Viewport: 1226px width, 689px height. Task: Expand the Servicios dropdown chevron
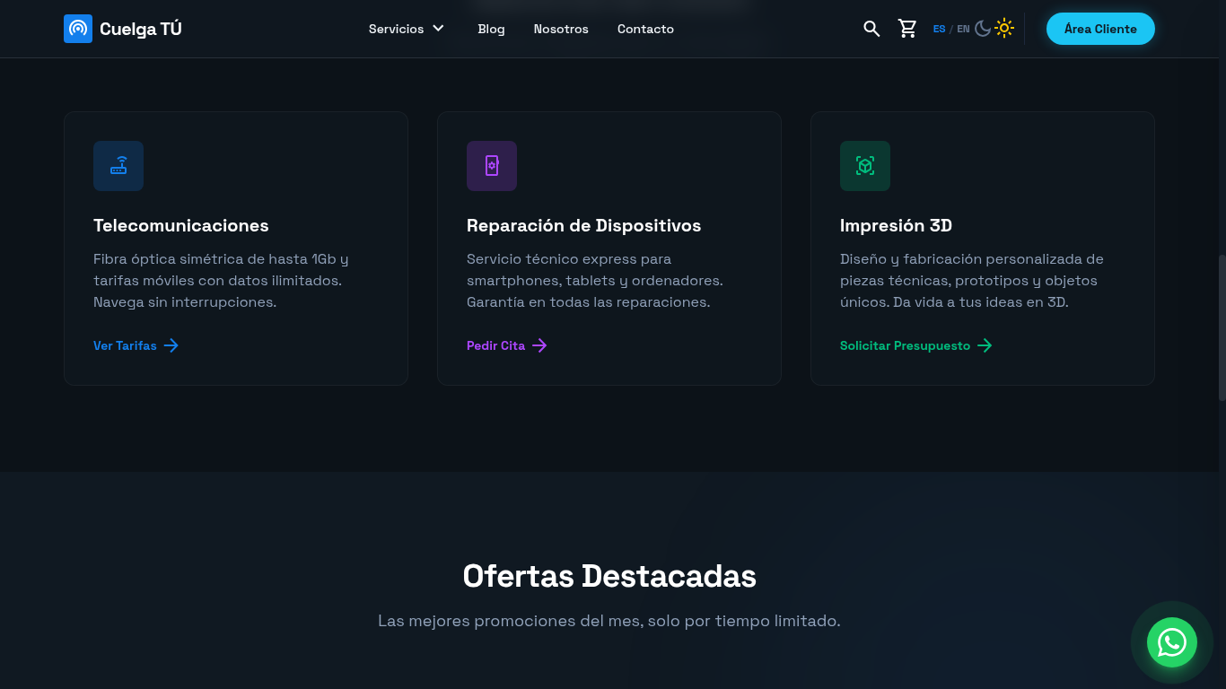438,29
